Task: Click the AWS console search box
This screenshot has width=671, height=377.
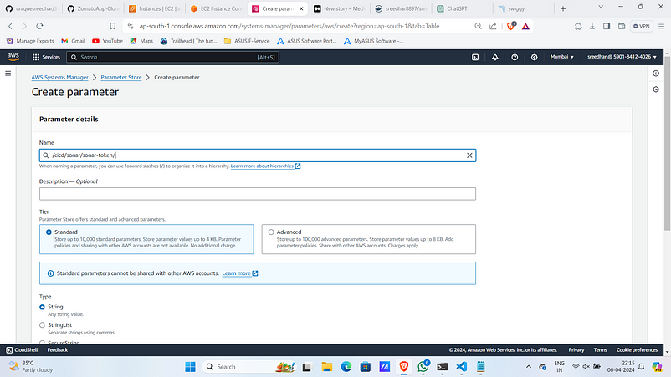Action: pyautogui.click(x=172, y=57)
